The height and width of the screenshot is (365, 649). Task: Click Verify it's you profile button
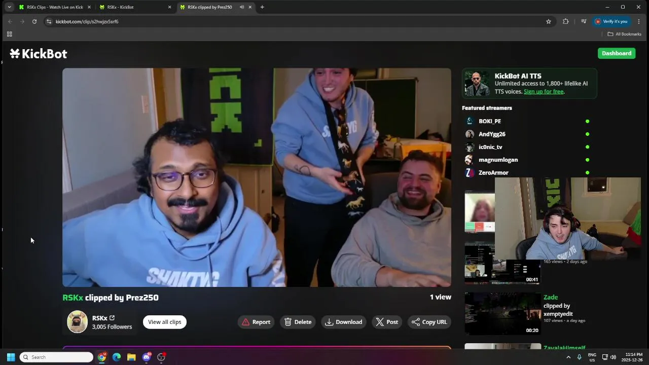click(611, 21)
